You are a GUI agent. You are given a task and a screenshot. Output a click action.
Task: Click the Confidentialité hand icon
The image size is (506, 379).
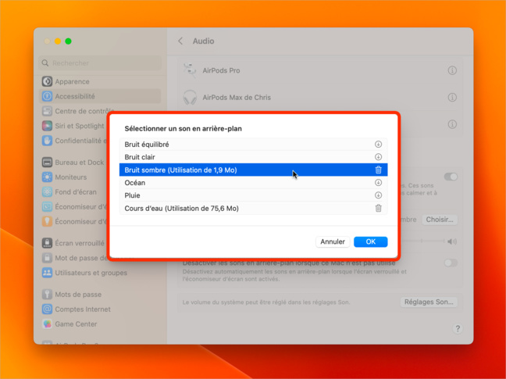(47, 141)
